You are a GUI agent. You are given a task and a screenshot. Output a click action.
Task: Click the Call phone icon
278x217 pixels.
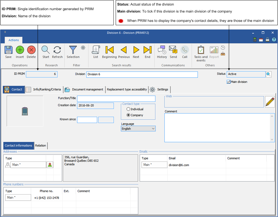[x=185, y=50]
